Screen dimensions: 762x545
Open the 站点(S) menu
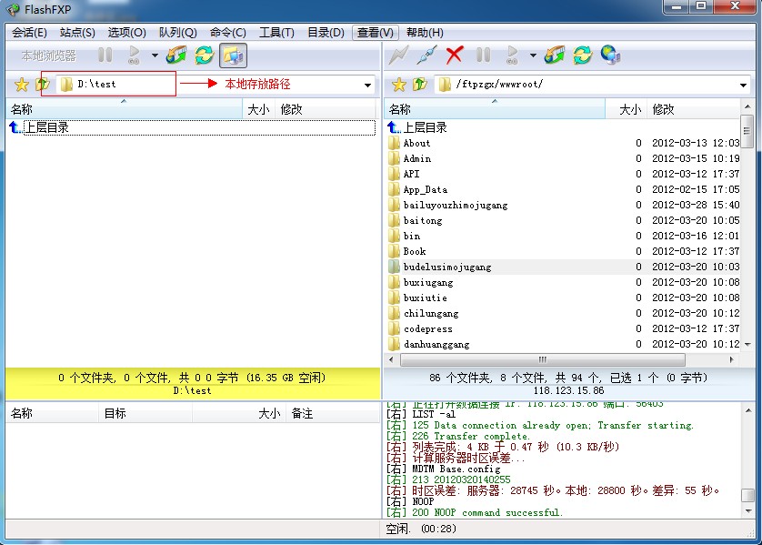click(x=77, y=33)
